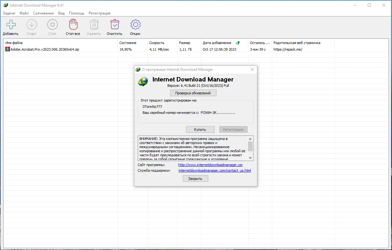Viewport: 392px width, 250px height.
Task: Sort by Состояние column header
Action: (133, 43)
